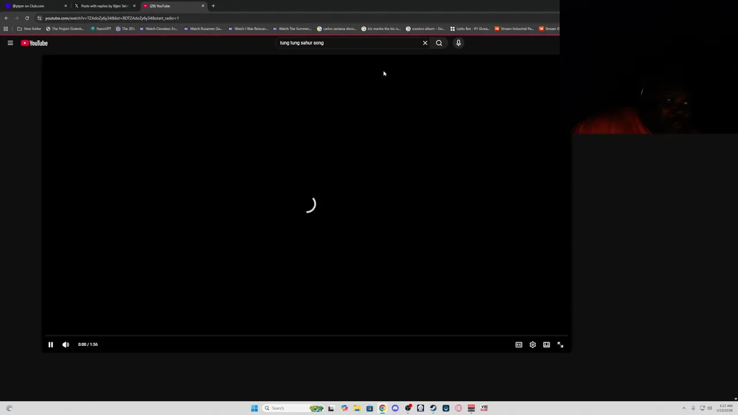Pause the YouTube video
Screen dimensions: 738x415
tap(50, 345)
